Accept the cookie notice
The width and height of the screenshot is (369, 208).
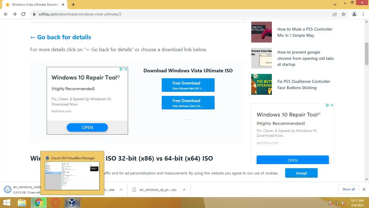click(x=301, y=173)
